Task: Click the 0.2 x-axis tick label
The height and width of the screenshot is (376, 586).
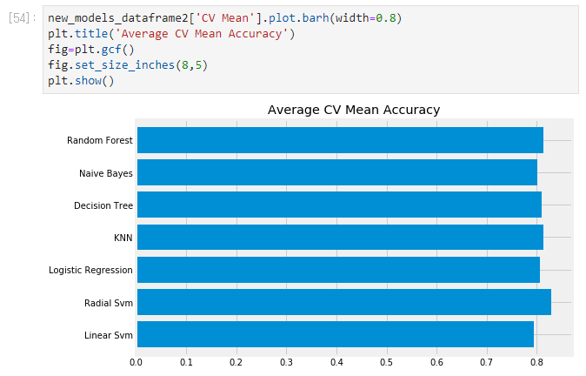Action: (x=236, y=363)
